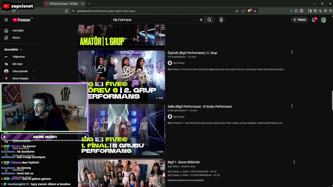The height and width of the screenshot is (187, 333).
Task: Open the Orkun Işıtmak subscription
Action: pos(20,71)
